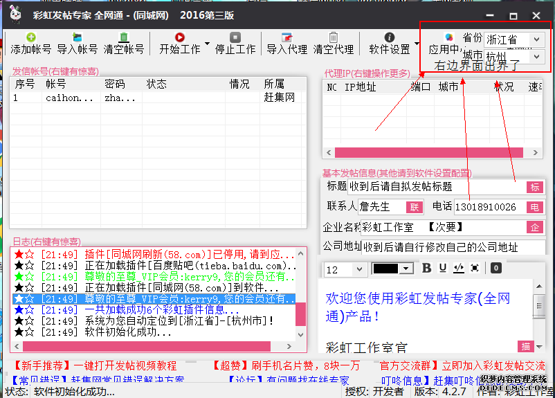Select log entry 系统为您自动定位到[浙江省]-[杭州市]

click(x=154, y=320)
